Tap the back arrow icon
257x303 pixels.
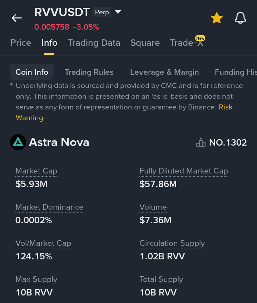point(16,18)
